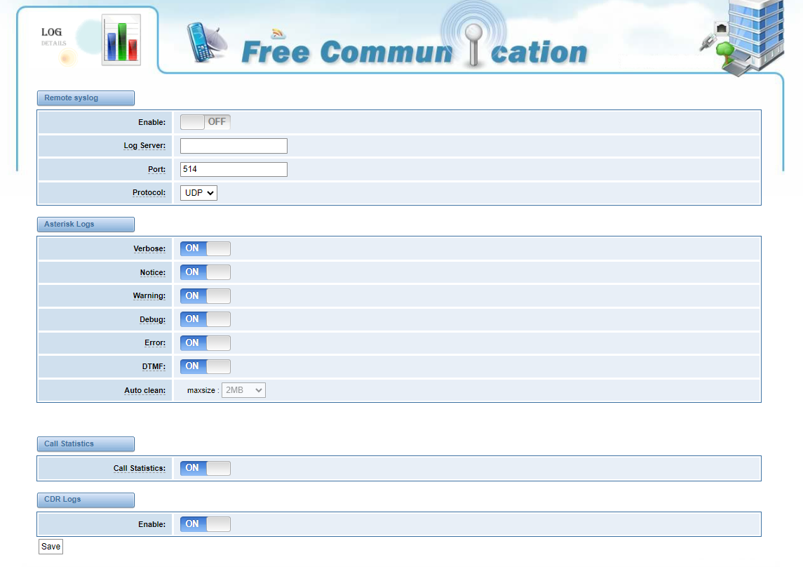Focus the Log Server input field

pos(234,146)
